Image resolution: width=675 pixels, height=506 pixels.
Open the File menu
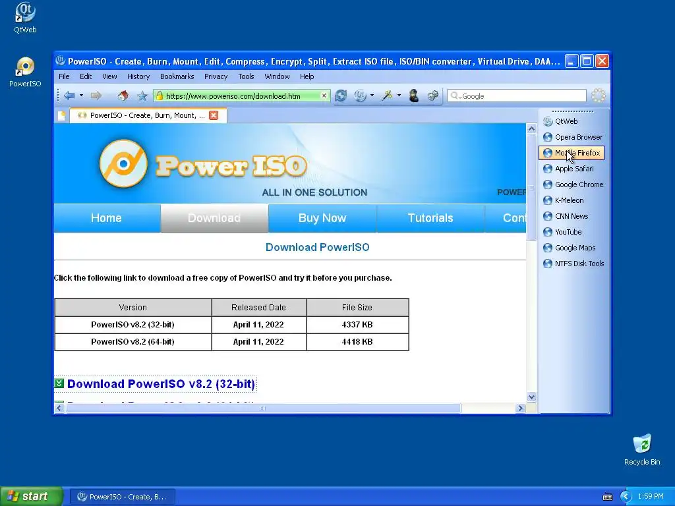coord(64,76)
